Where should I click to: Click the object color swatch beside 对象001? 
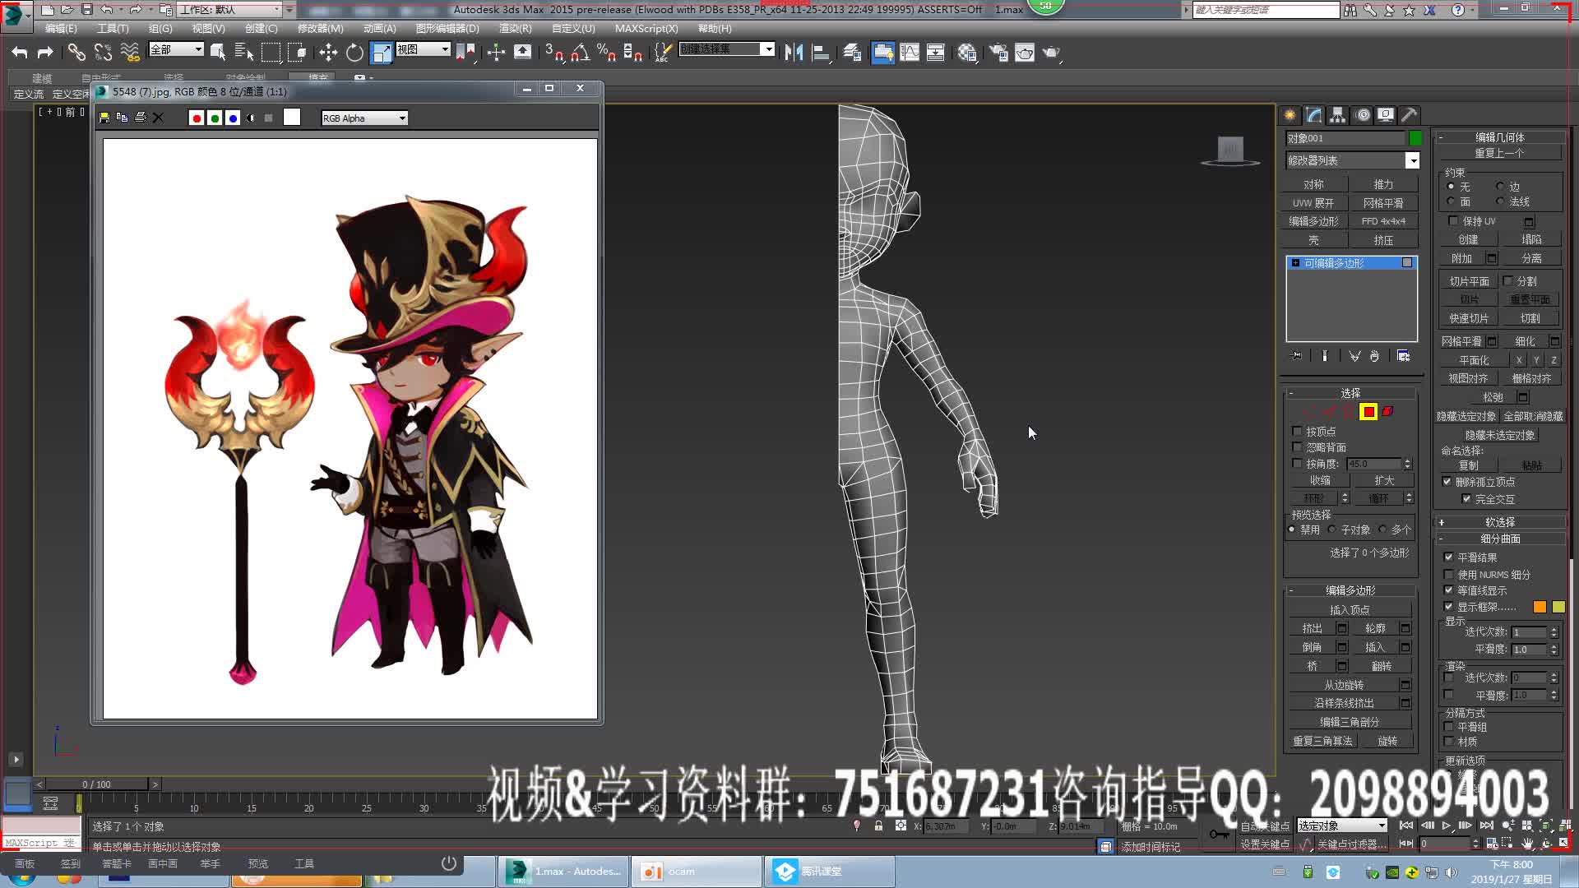tap(1415, 138)
